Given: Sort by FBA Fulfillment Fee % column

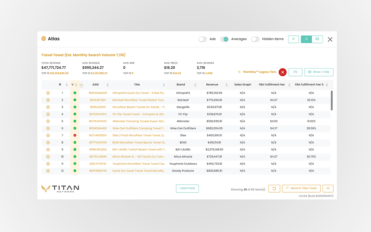Looking at the screenshot, I should [x=327, y=85].
